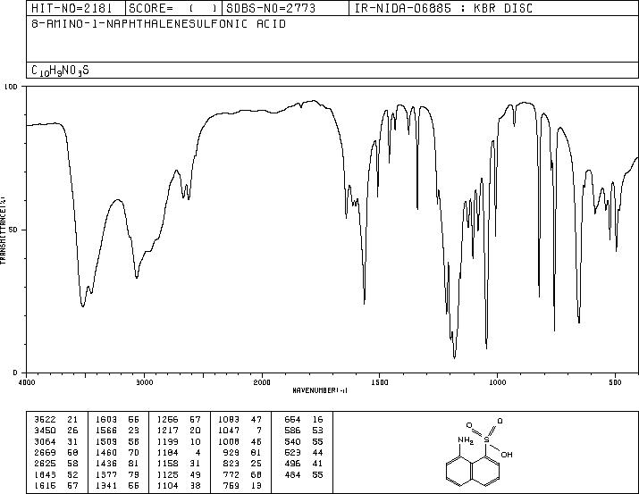Click the "500" x-axis tick label
This screenshot has width=639, height=494.
(615, 382)
